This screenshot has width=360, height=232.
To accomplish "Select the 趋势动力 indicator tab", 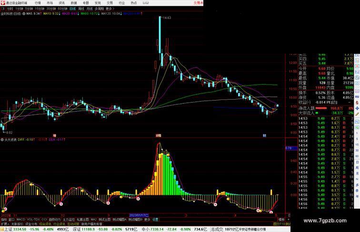I will coord(55,220).
